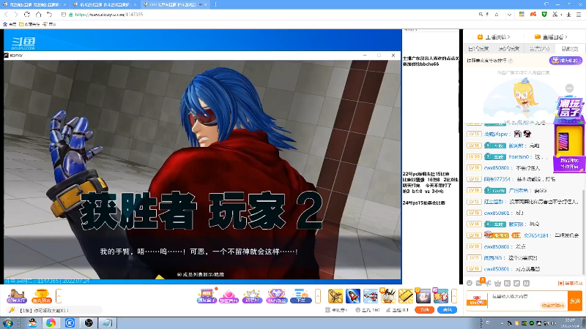Open the blue K app taskbar icon
Screen dimensions: 586x329
click(x=70, y=322)
